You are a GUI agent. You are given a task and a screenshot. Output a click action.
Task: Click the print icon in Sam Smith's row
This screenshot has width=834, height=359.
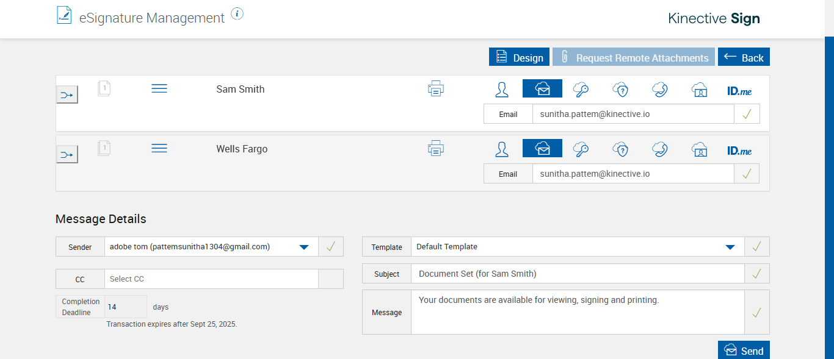(x=436, y=89)
